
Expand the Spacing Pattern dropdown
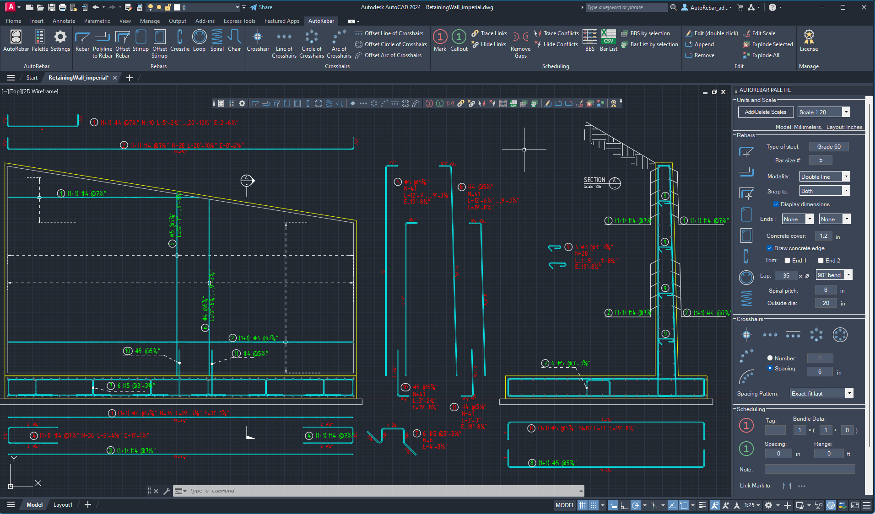(849, 393)
